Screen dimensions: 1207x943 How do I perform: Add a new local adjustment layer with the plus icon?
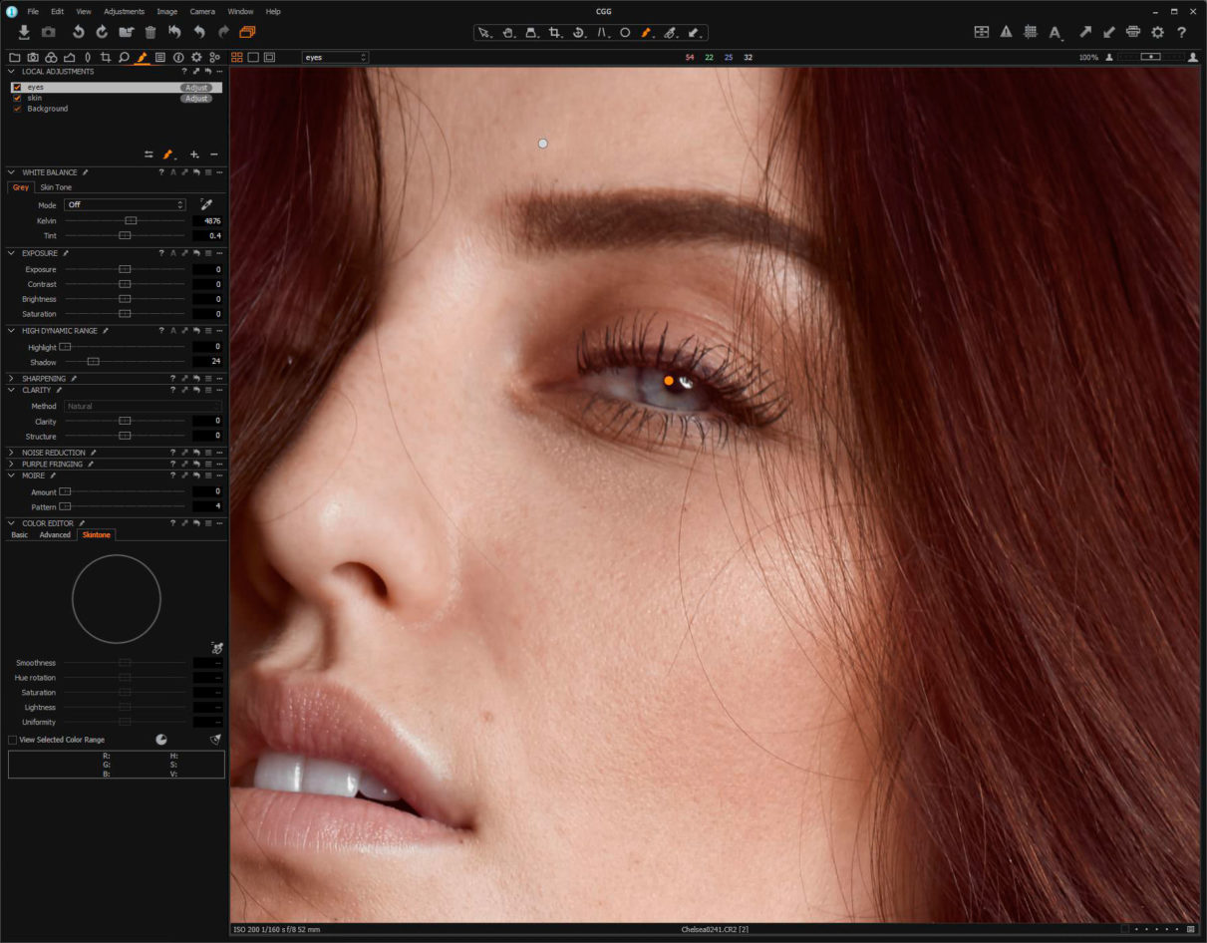(193, 155)
